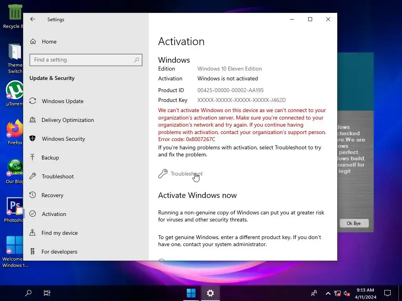The height and width of the screenshot is (301, 402).
Task: Minimize the Settings window
Action: 292,19
